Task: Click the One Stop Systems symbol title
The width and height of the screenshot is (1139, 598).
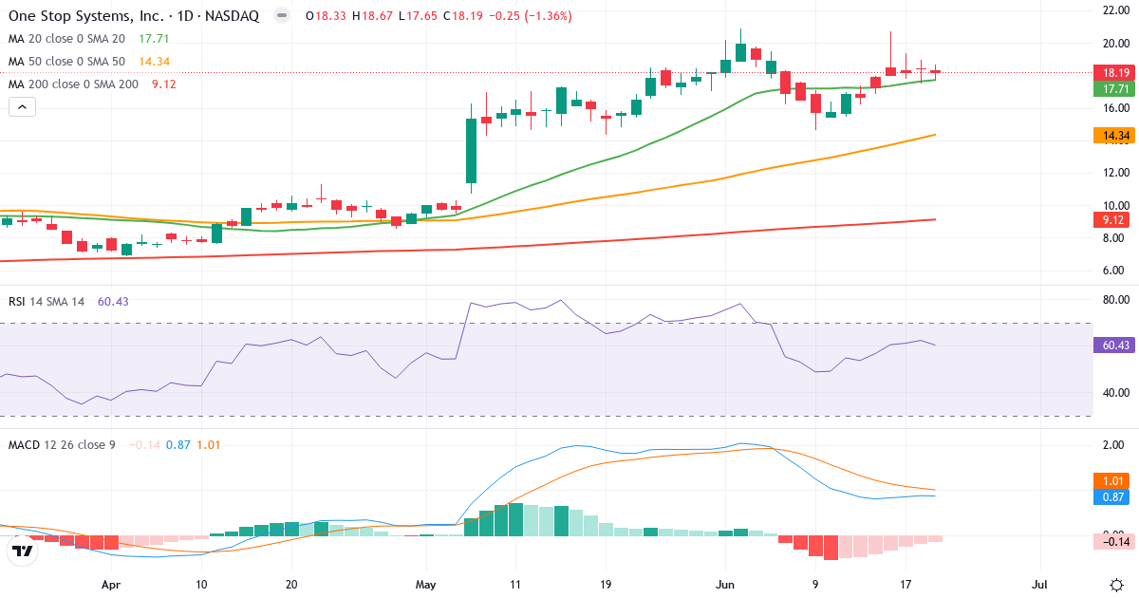Action: point(134,16)
